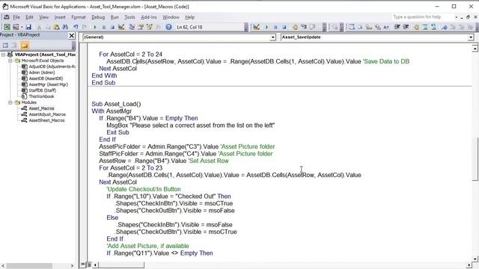Open the Add-Ins menu
The height and width of the screenshot is (269, 479).
coord(149,17)
